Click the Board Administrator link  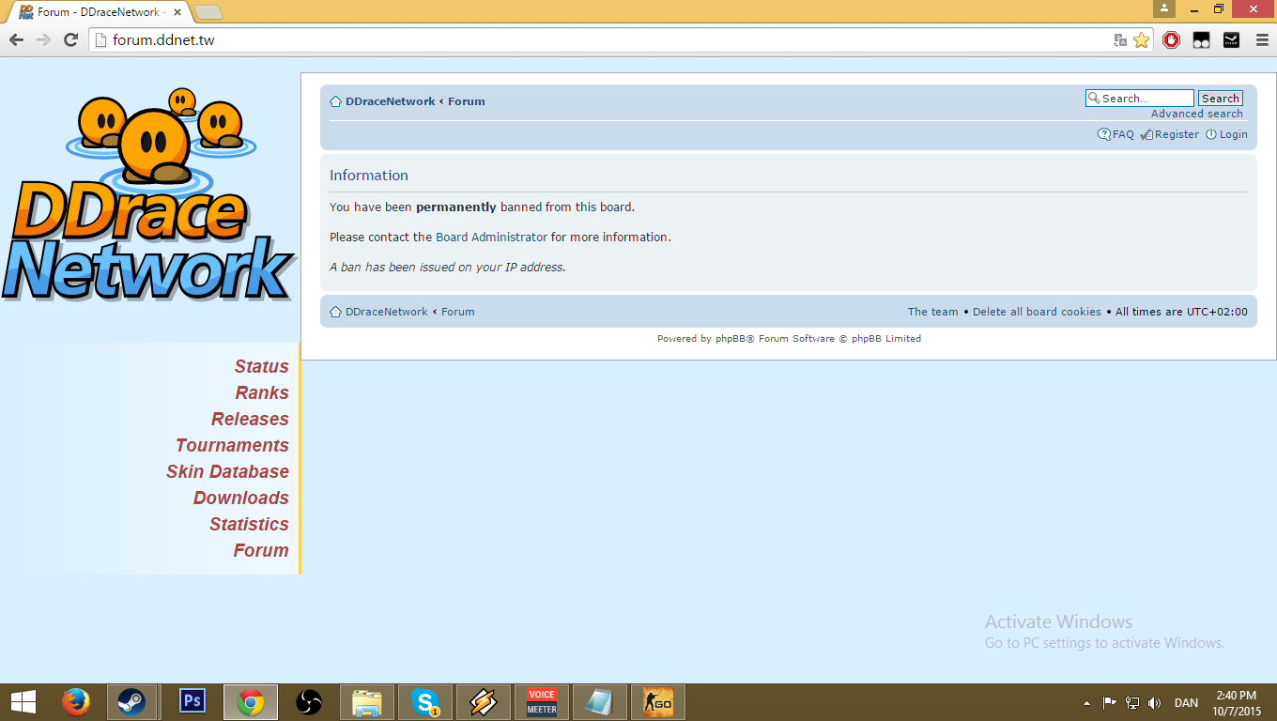pos(491,238)
